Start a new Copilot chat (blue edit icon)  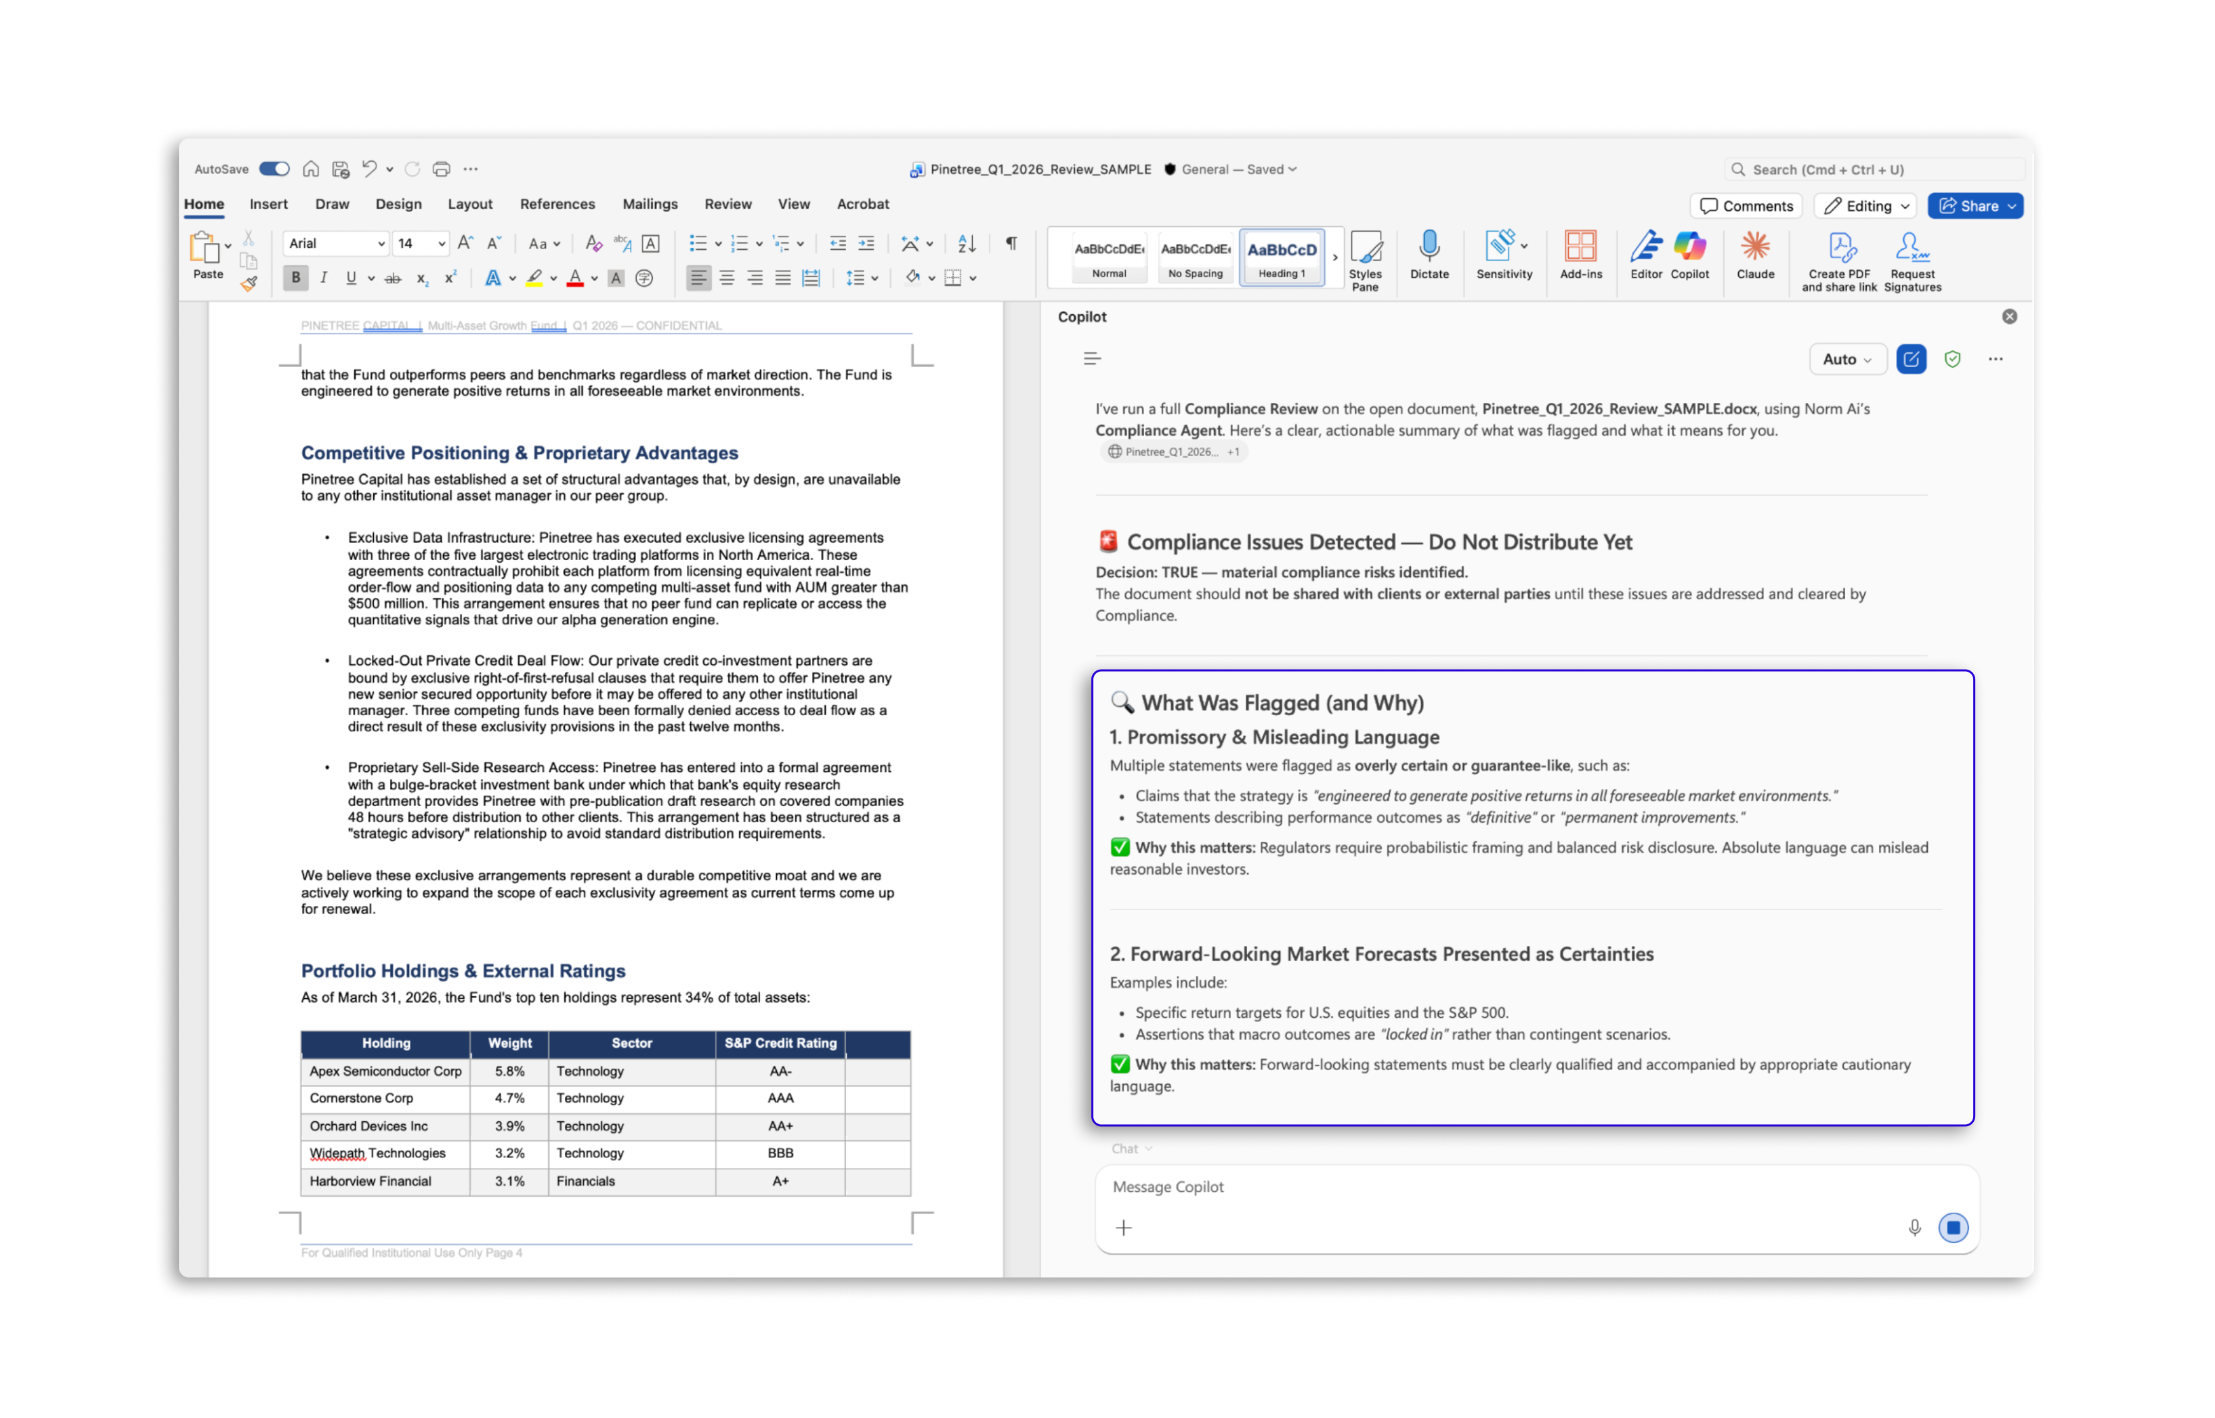[x=1910, y=359]
